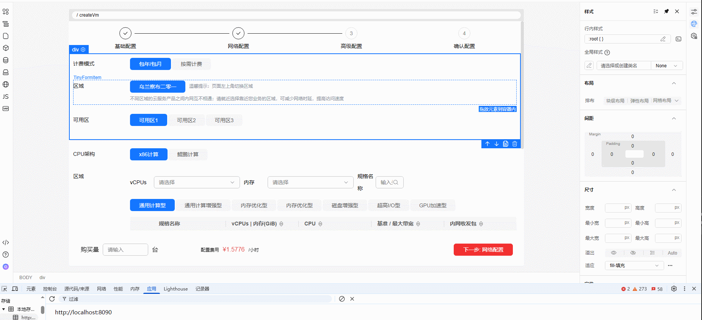
Task: Open the VAR state panel in left sidebar
Action: pos(6,109)
